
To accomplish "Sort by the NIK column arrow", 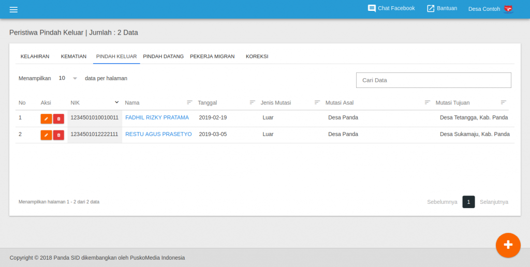I will [116, 102].
